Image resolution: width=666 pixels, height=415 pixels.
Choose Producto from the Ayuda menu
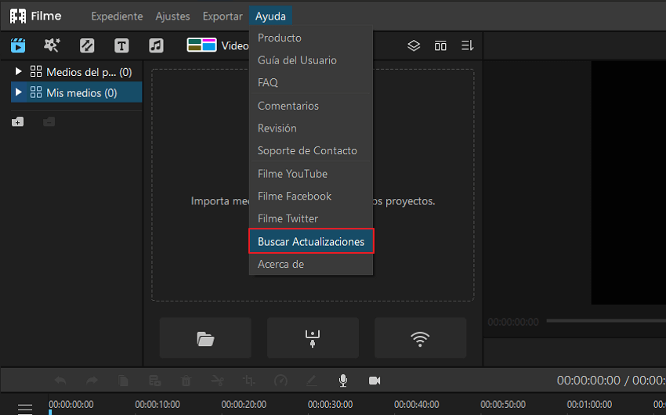tap(311, 38)
